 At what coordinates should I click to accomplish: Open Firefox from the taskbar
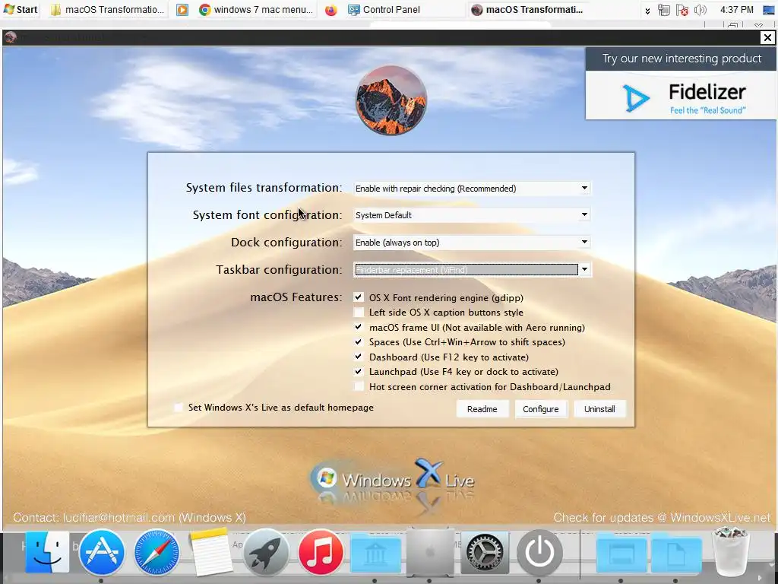[x=331, y=9]
